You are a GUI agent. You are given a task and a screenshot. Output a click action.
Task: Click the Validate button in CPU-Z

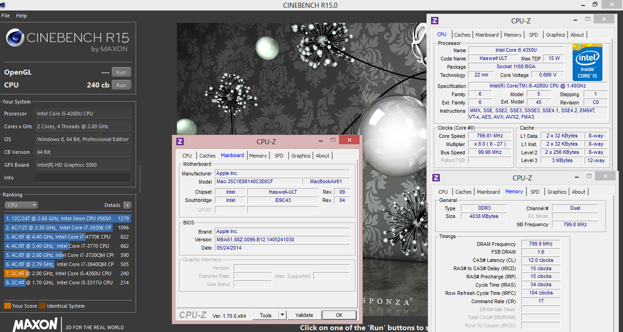coord(304,315)
